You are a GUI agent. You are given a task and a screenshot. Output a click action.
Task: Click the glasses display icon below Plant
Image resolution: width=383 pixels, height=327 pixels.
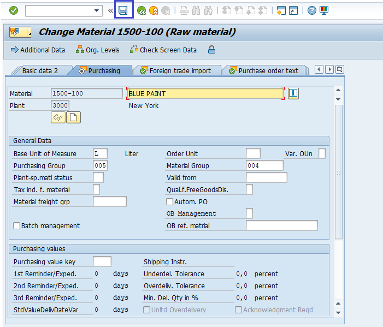click(58, 117)
